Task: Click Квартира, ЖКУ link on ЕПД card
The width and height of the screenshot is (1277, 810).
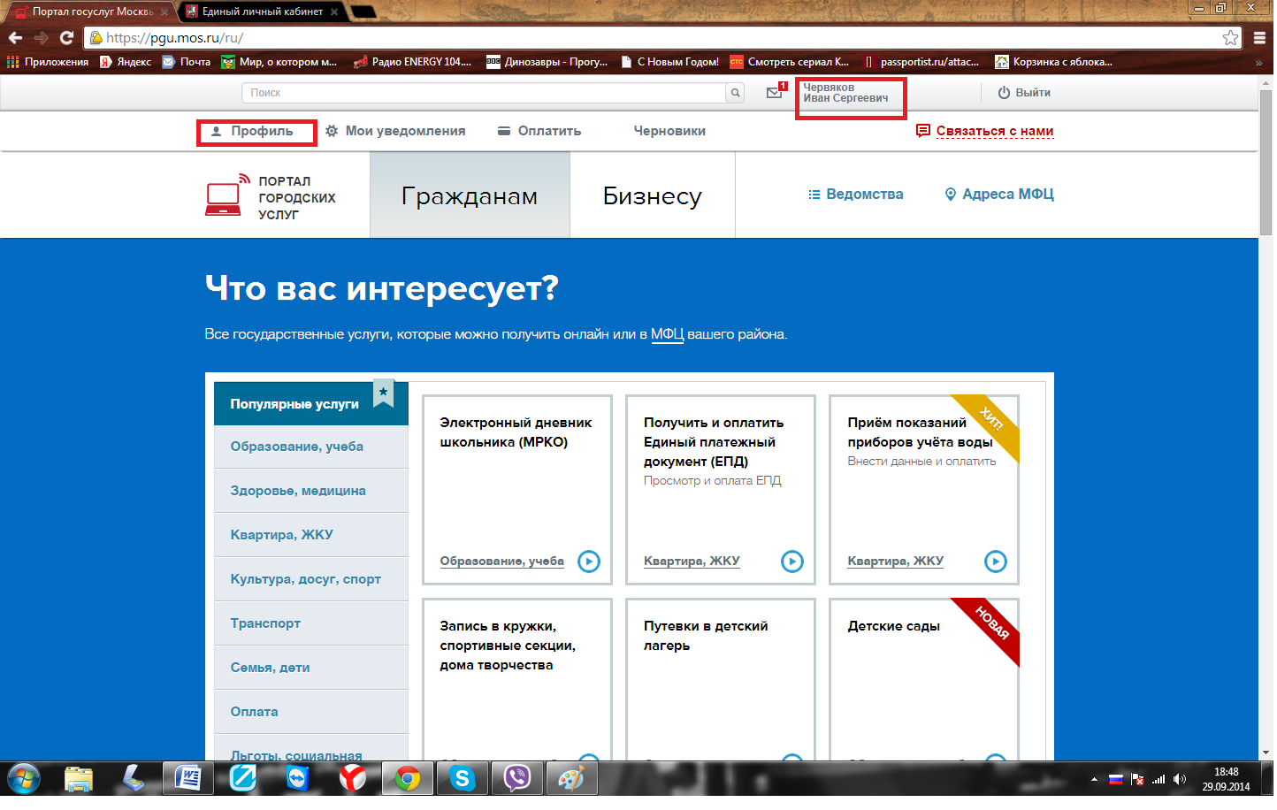Action: pyautogui.click(x=692, y=562)
